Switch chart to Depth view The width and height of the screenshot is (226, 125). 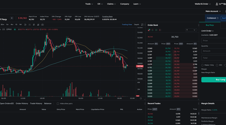pyautogui.click(x=136, y=25)
